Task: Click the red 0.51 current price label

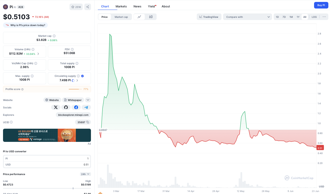Action: click(x=320, y=148)
